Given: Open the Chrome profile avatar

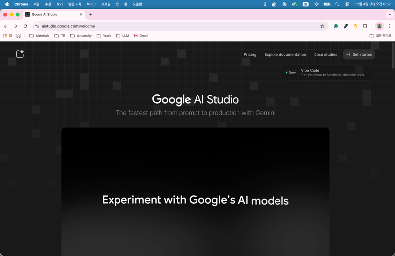Looking at the screenshot, I should pyautogui.click(x=379, y=26).
